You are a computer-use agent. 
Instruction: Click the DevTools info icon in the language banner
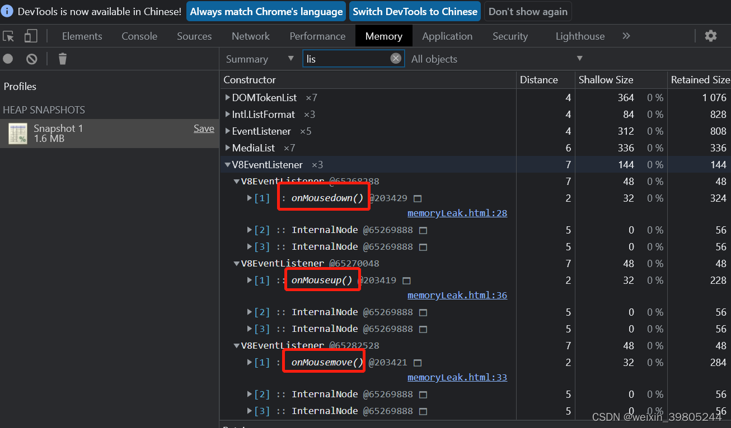pos(7,11)
